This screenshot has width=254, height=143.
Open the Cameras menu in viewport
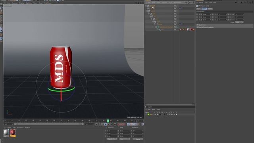coord(15,3)
